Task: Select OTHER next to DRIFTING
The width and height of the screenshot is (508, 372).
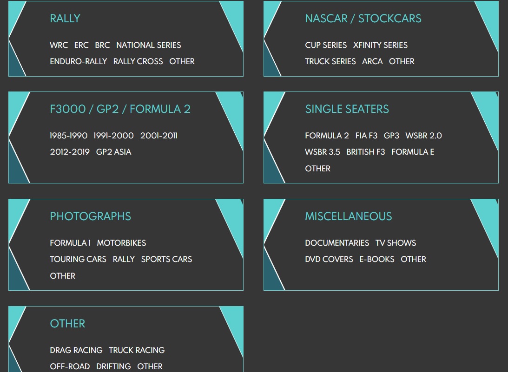Action: [150, 366]
